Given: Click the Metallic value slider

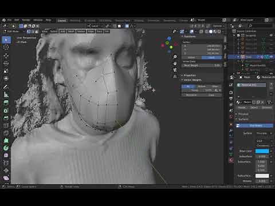Looking at the screenshot, I should [x=262, y=181].
